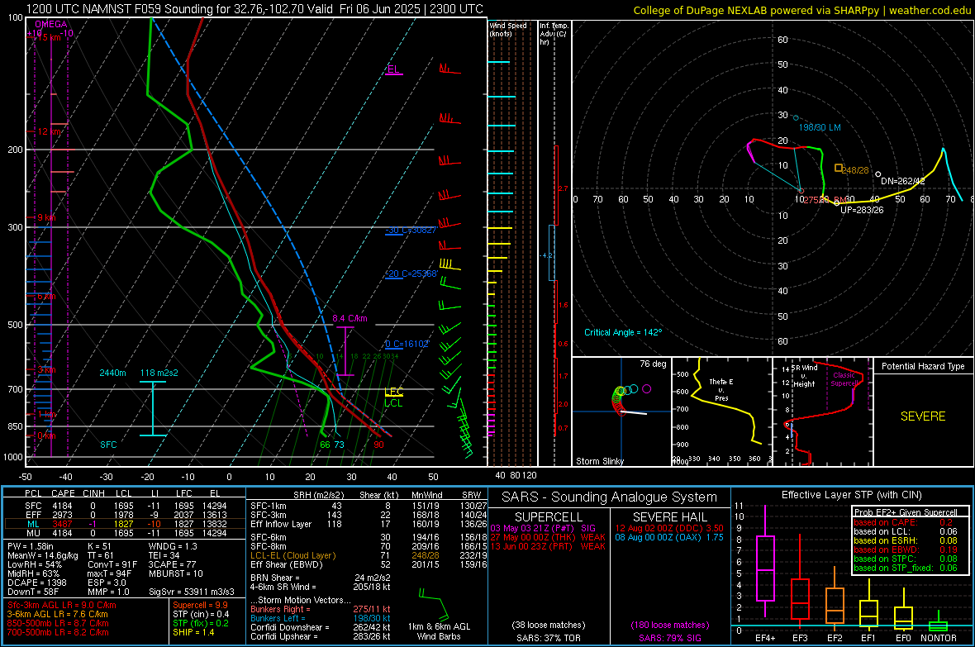Select the 198/30 LM hodograph label
Viewport: 975px width, 647px height.
tap(819, 127)
